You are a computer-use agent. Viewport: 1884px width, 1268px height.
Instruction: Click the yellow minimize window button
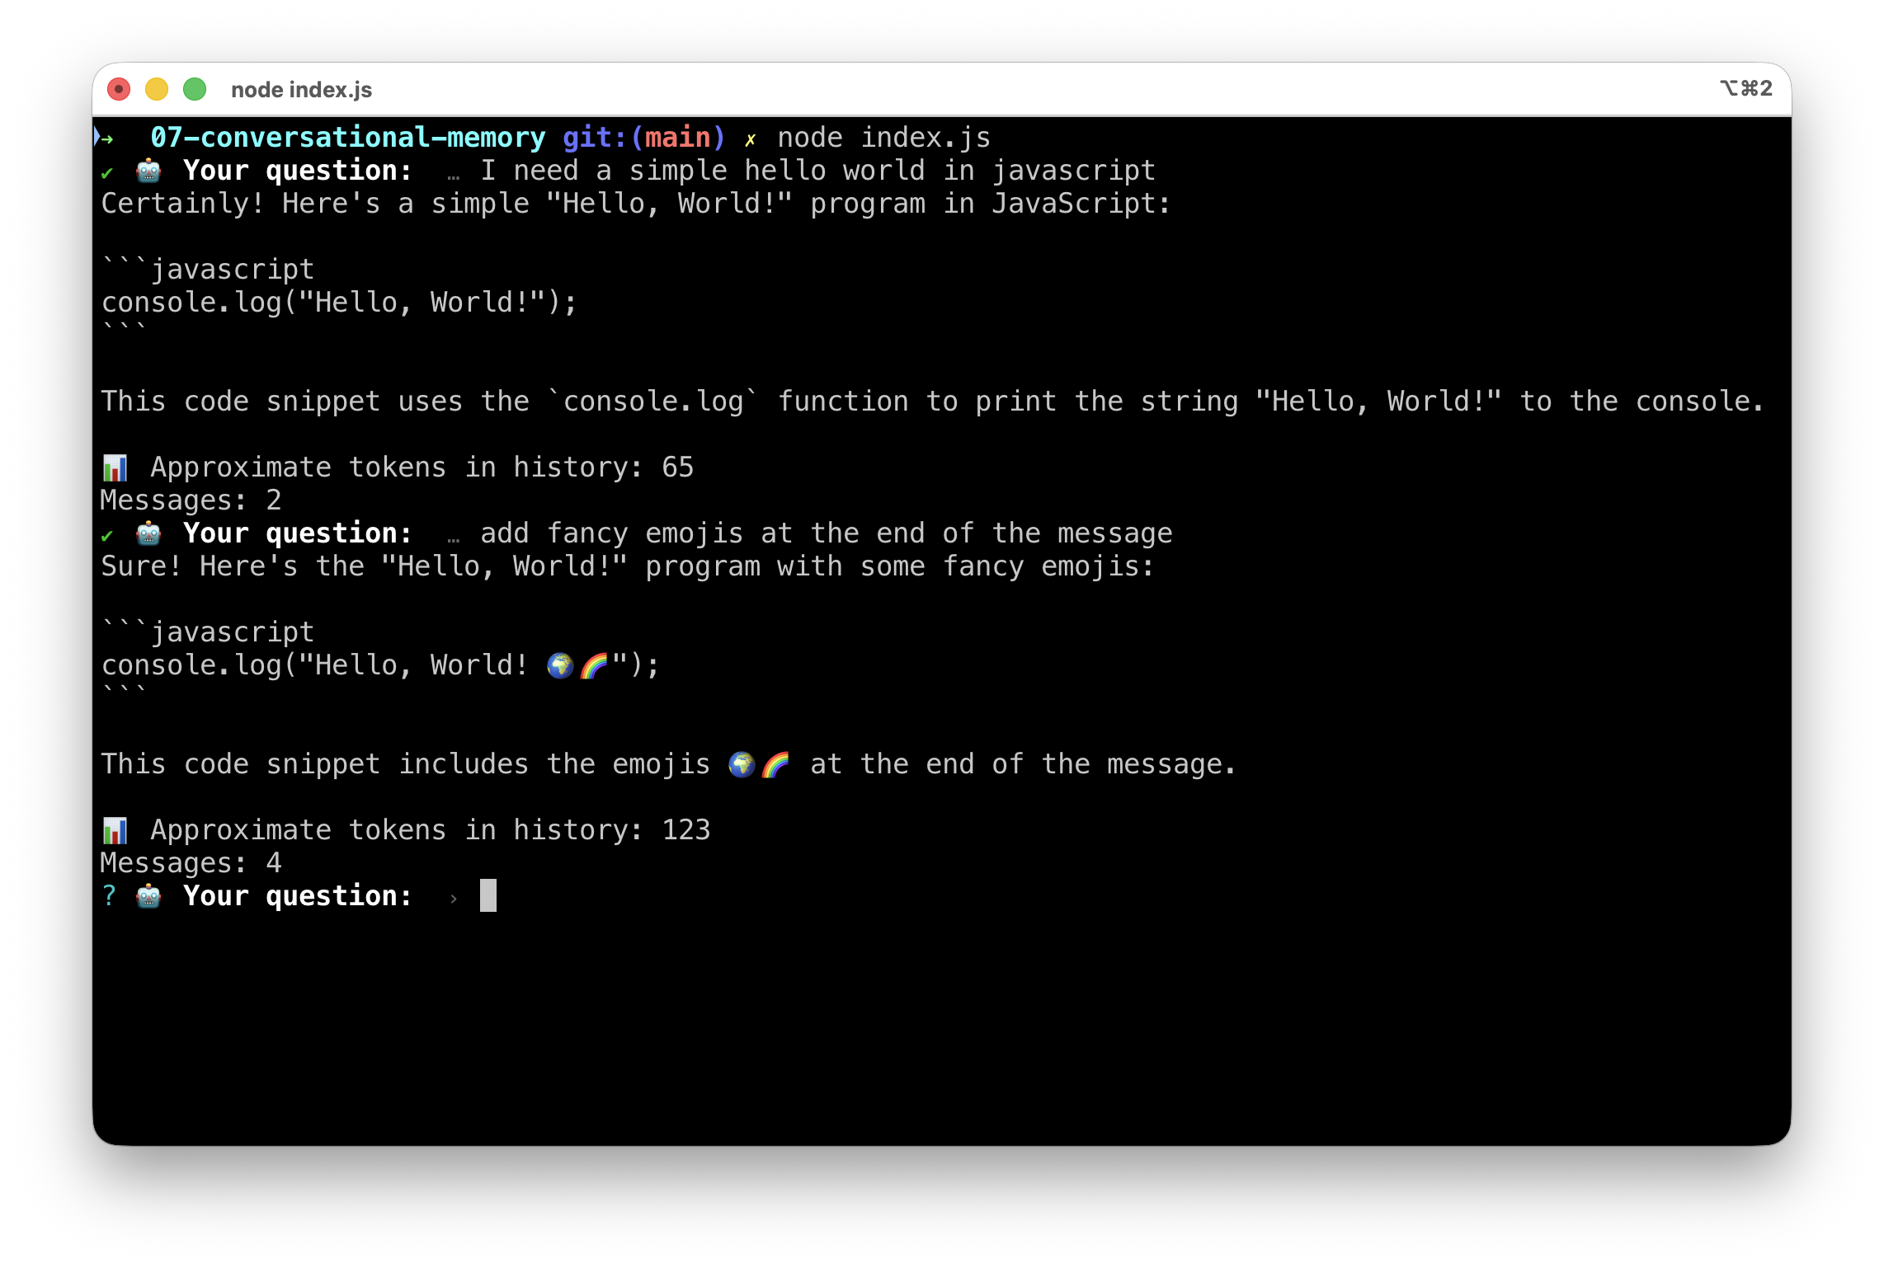coord(157,89)
